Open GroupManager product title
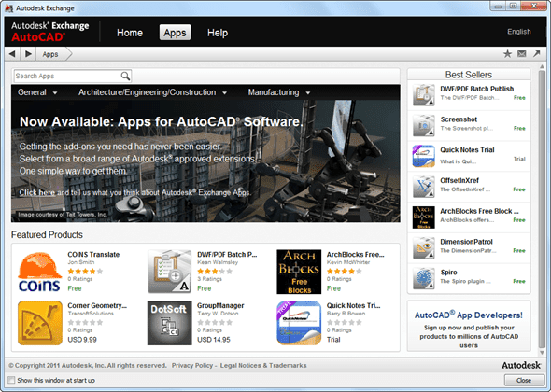The image size is (551, 392). click(220, 305)
